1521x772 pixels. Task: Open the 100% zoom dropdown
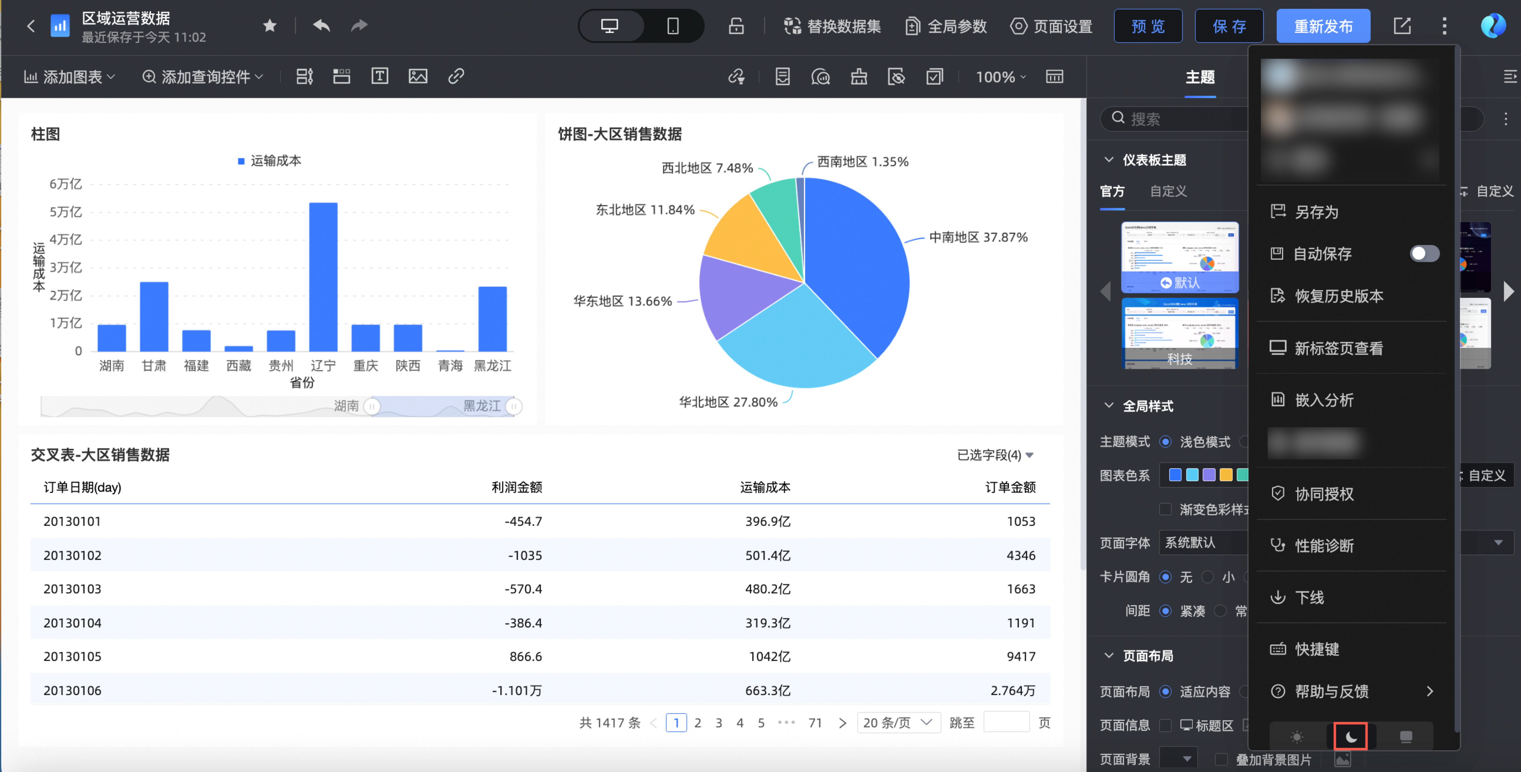coord(1001,77)
